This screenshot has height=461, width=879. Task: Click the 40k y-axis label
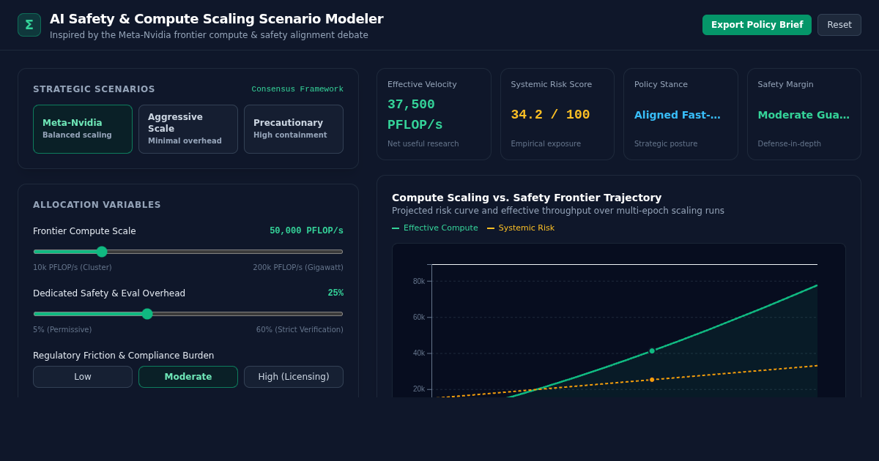[419, 353]
